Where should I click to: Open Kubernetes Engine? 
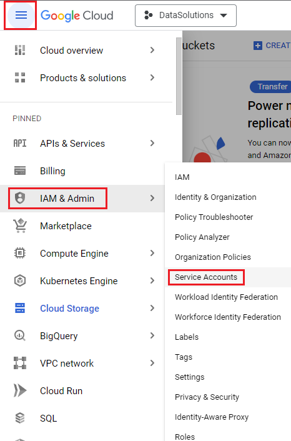click(79, 281)
